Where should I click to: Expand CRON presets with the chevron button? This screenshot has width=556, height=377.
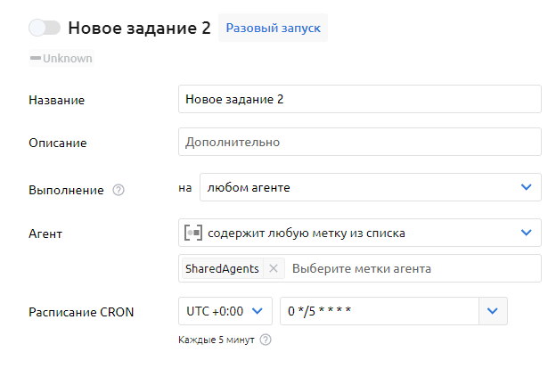tap(494, 311)
